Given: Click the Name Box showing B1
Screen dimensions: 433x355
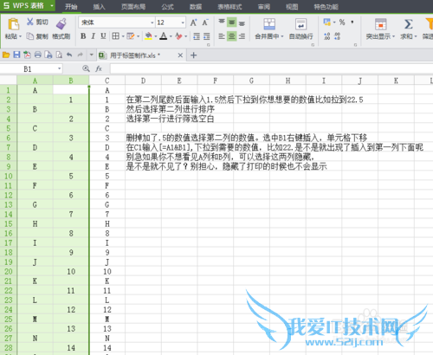Looking at the screenshot, I should click(x=28, y=68).
